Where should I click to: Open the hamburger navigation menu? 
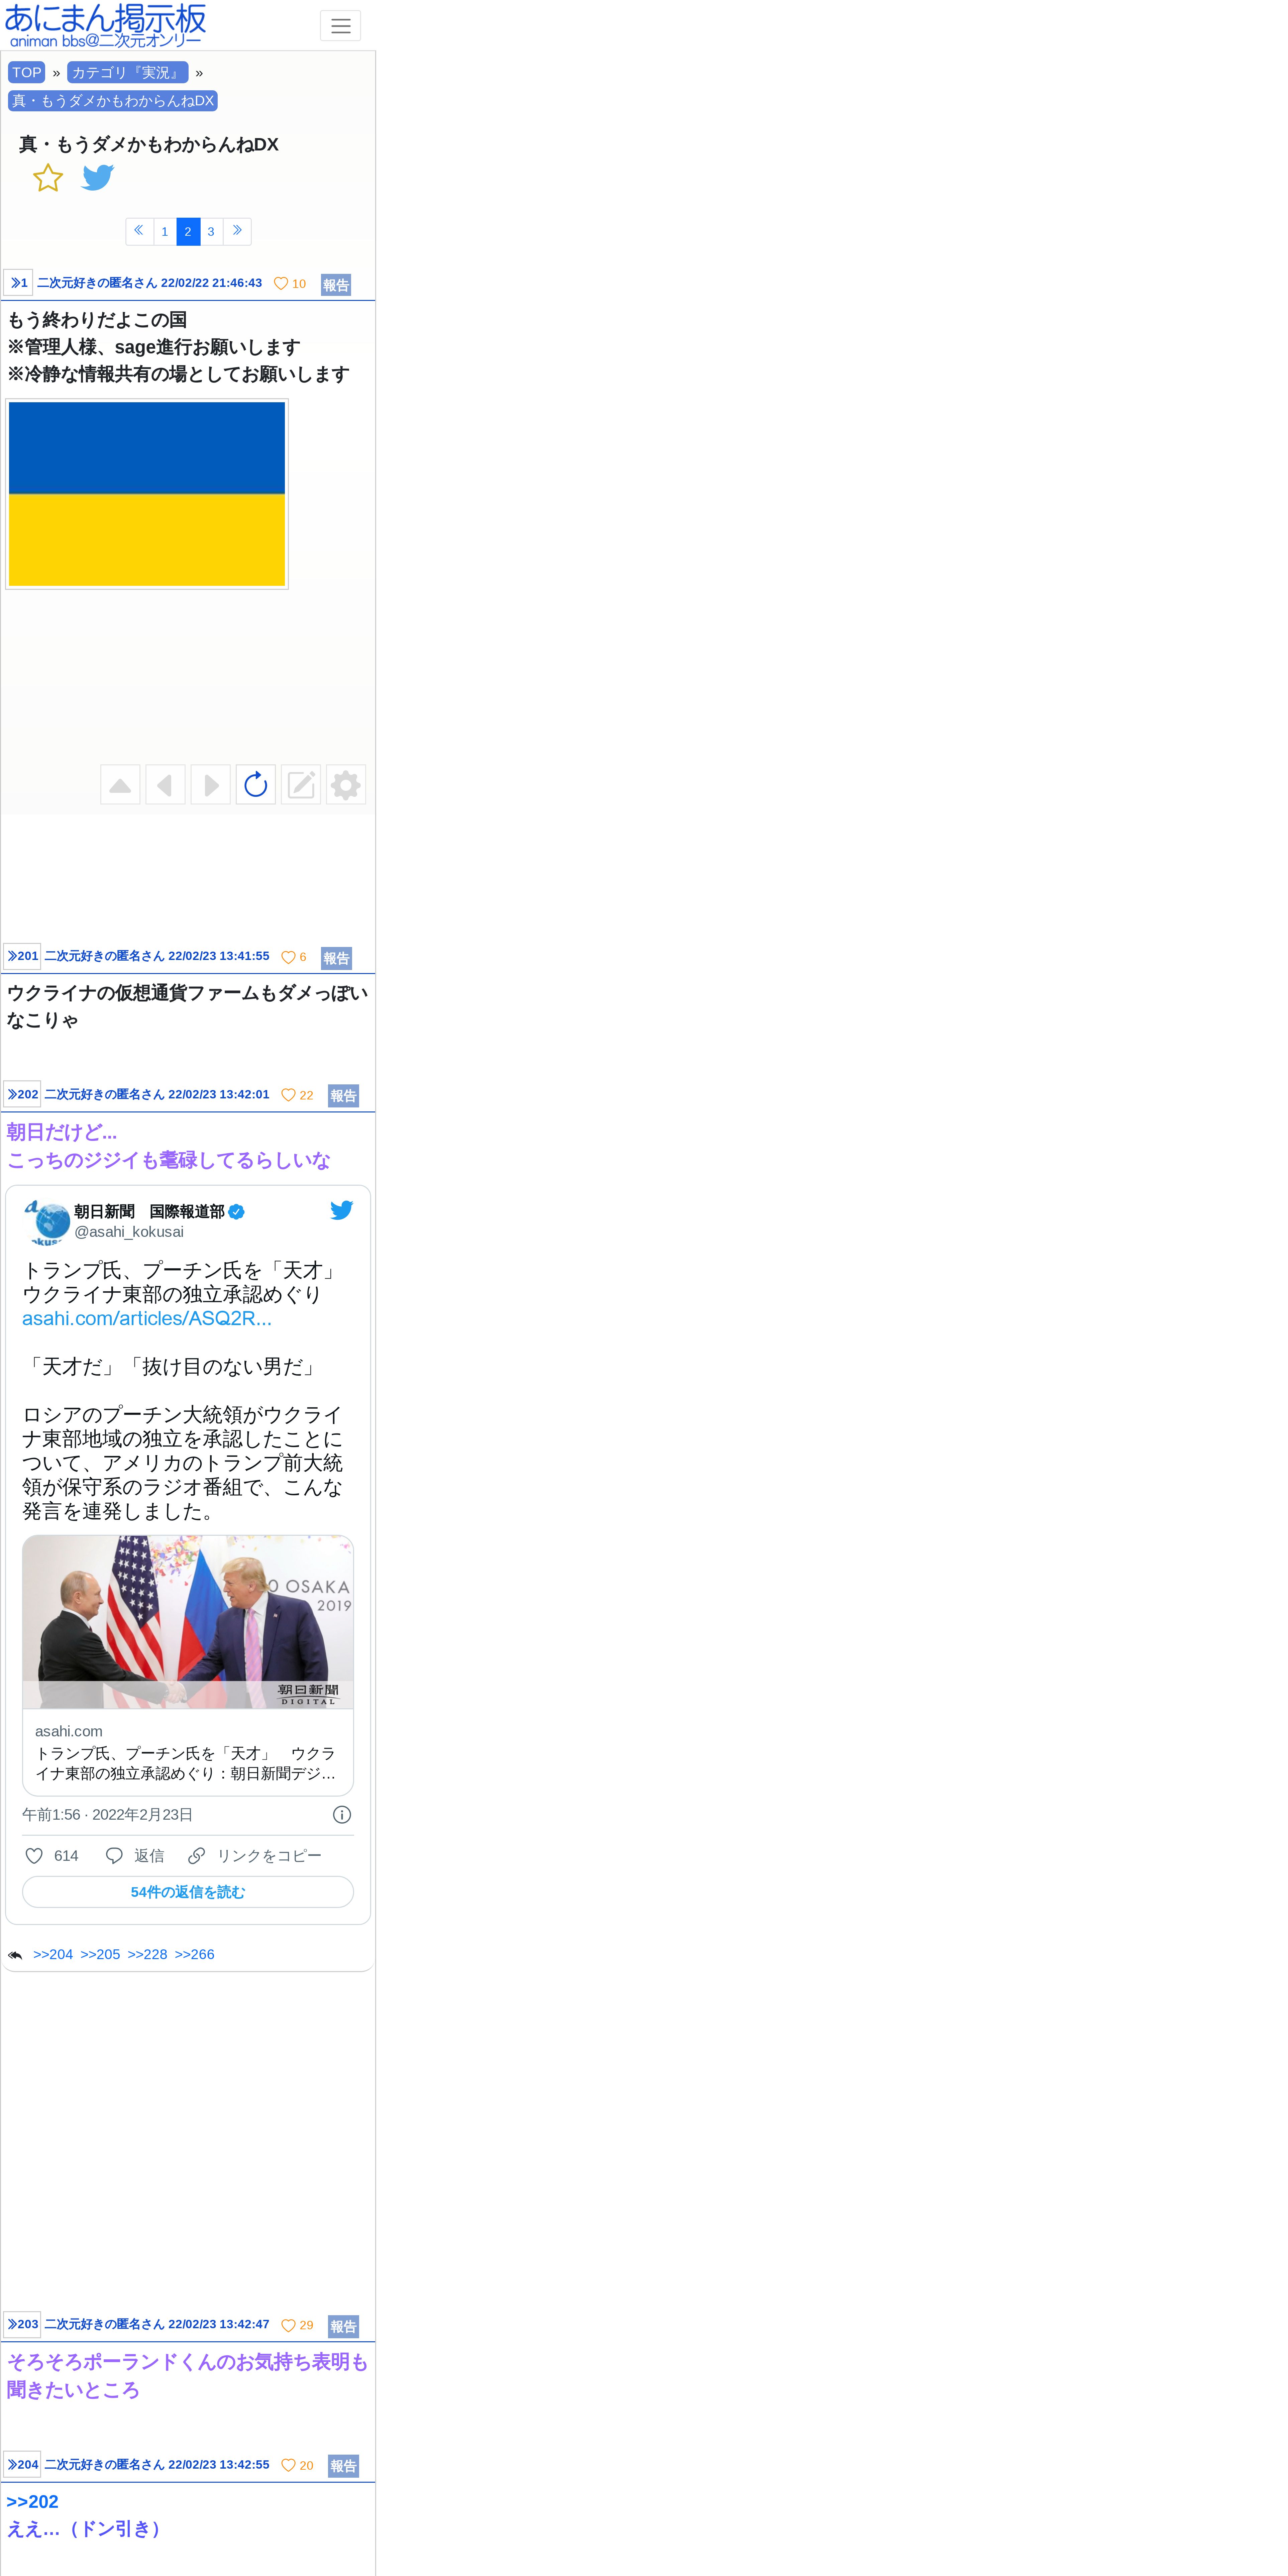pyautogui.click(x=340, y=26)
